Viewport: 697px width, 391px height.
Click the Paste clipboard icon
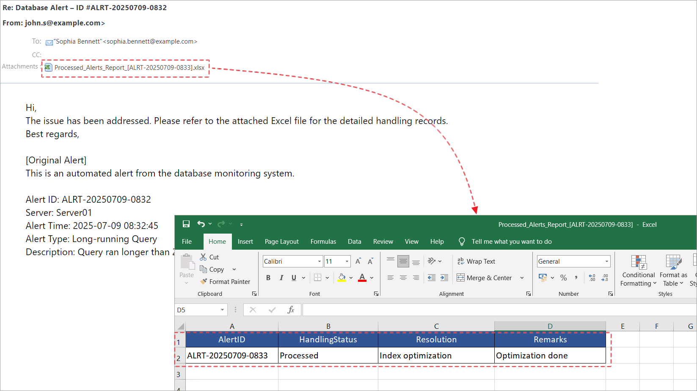187,262
